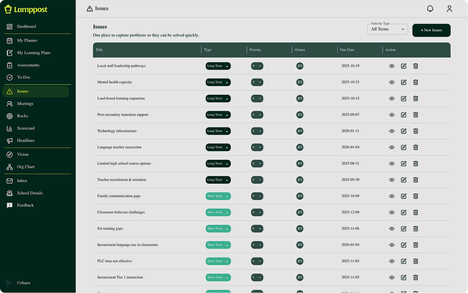
Task: Collapse the sidebar
Action: pos(19,283)
